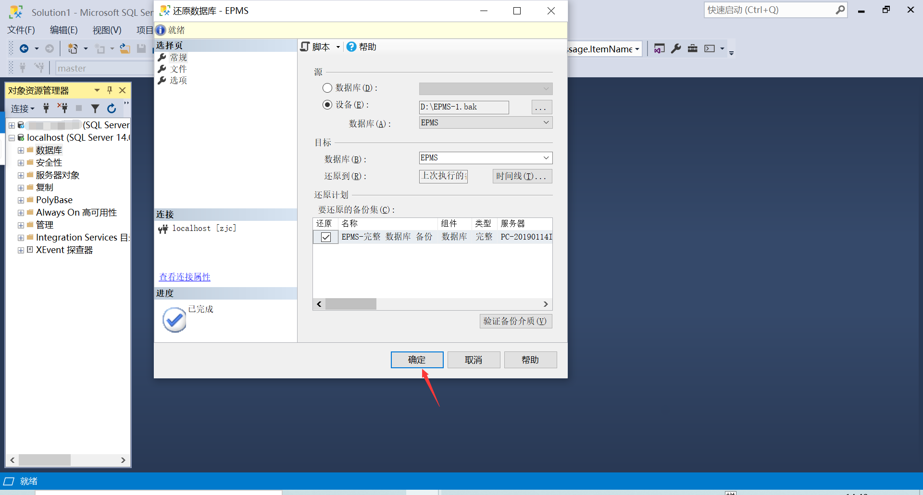Refresh the Object Explorer tree
Viewport: 923px width, 495px height.
point(112,109)
